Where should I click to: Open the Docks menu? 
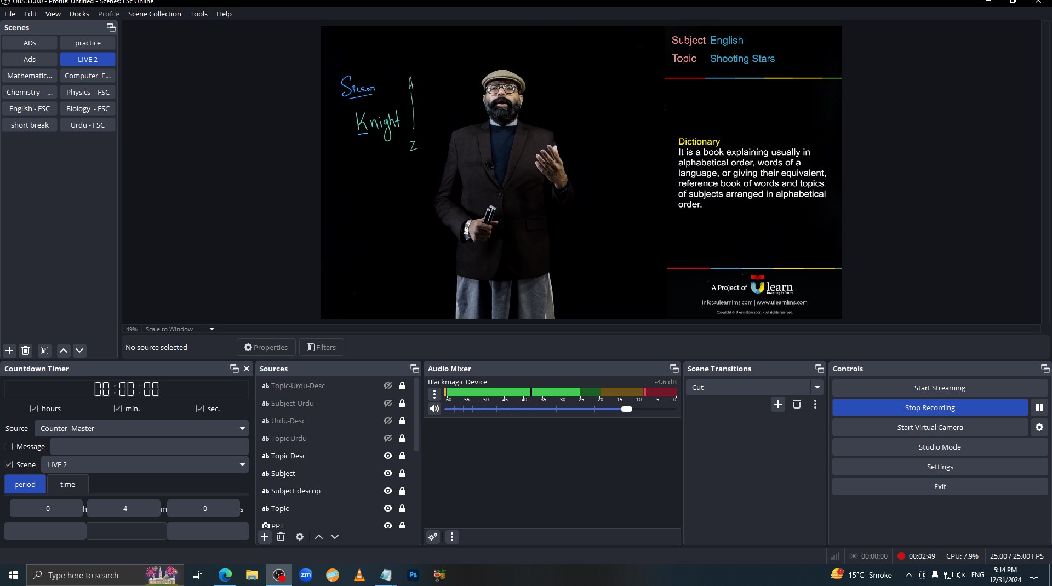(x=79, y=14)
